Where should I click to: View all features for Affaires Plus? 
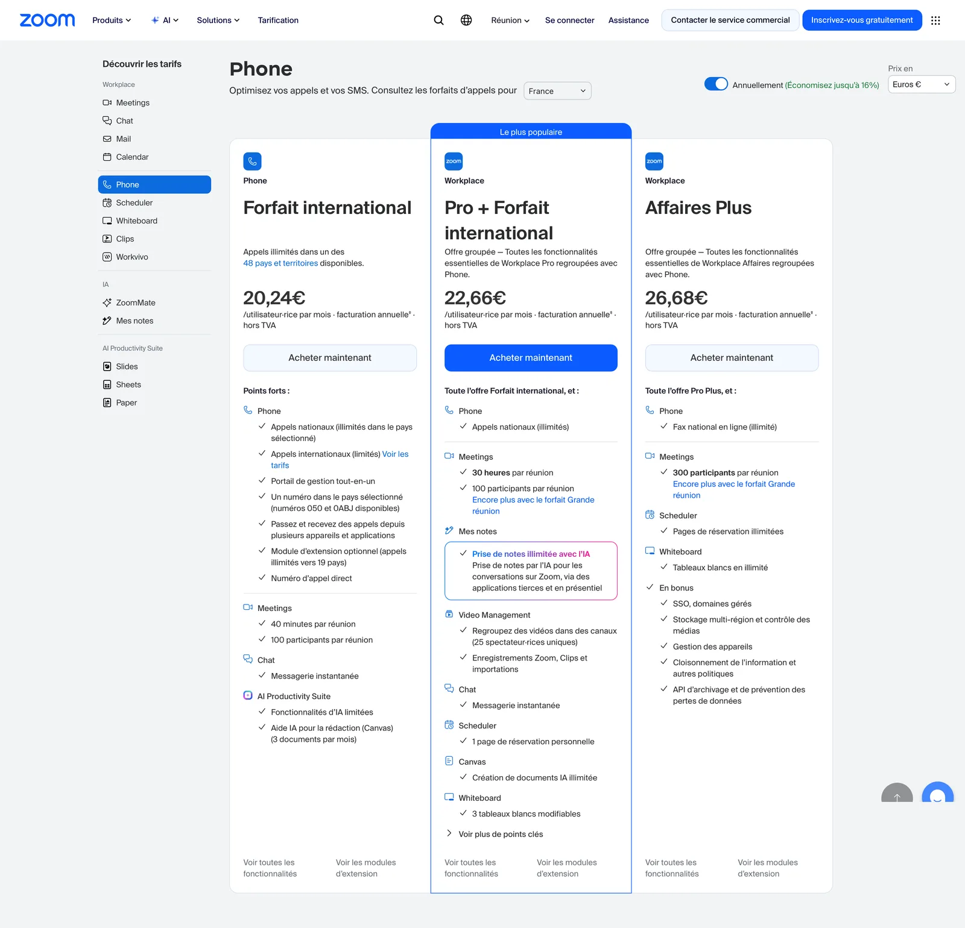[672, 868]
